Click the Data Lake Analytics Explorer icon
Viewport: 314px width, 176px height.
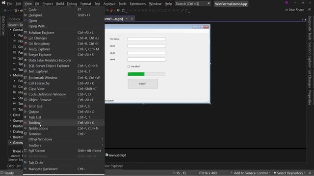pos(25,60)
